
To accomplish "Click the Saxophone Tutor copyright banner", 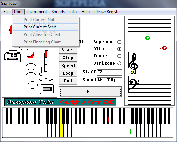I will point(60,102).
